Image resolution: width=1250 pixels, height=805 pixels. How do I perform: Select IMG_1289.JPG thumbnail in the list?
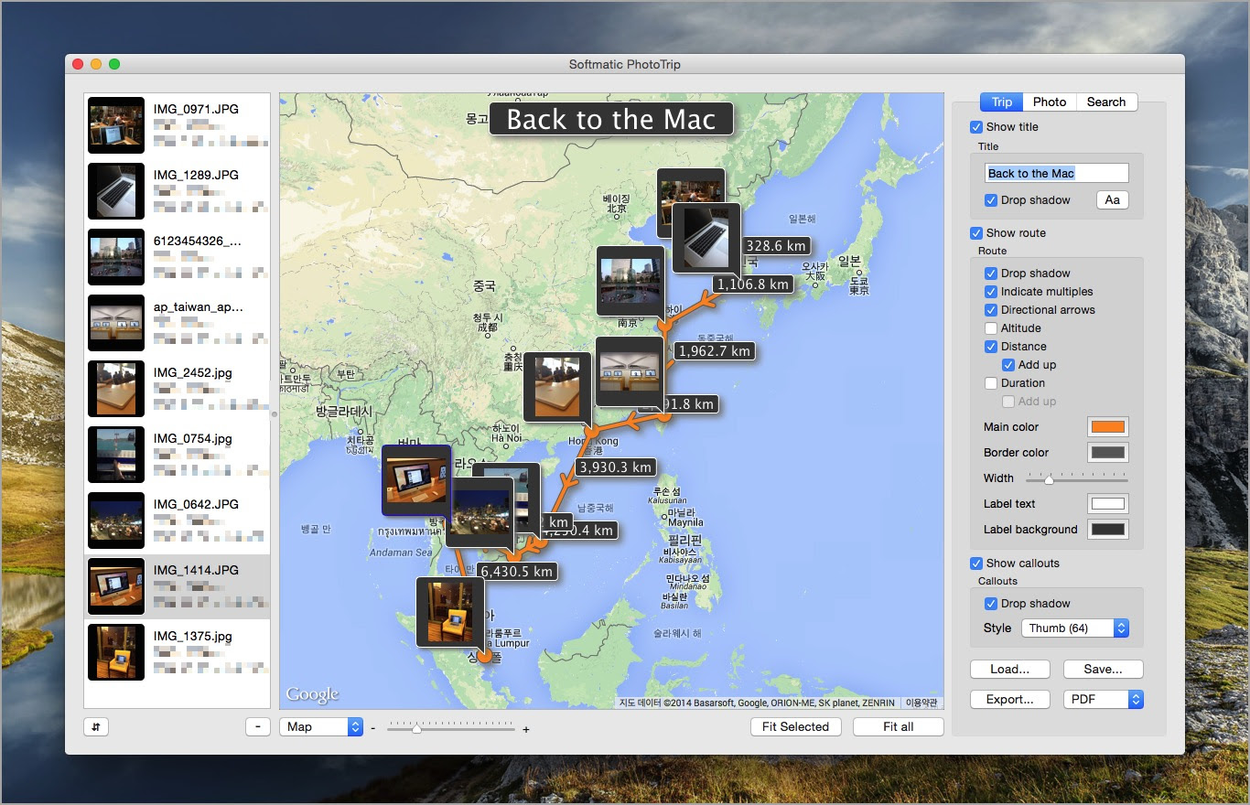coord(116,191)
